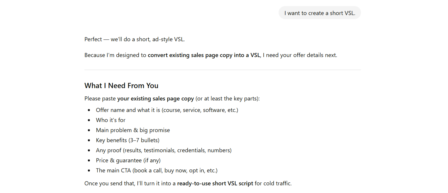
Task: Click the words "Because I'm designed to"
Action: [115, 55]
